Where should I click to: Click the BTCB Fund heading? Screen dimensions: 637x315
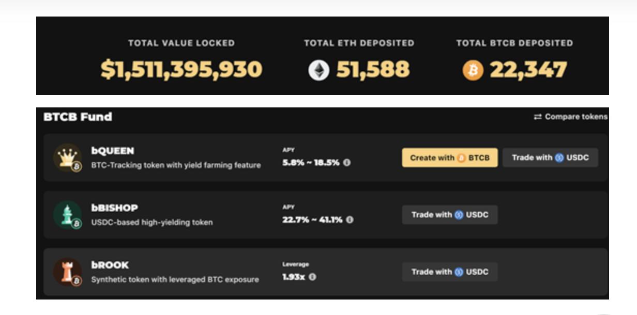click(x=78, y=117)
